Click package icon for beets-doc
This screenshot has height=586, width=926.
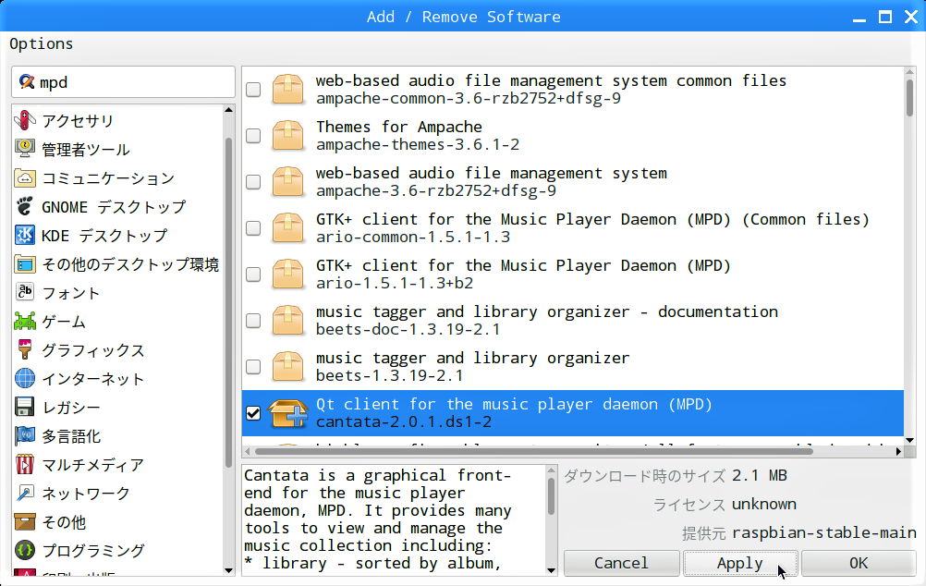click(287, 320)
